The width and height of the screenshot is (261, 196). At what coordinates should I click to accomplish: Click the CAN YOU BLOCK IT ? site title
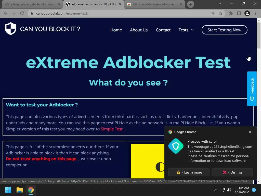click(50, 29)
